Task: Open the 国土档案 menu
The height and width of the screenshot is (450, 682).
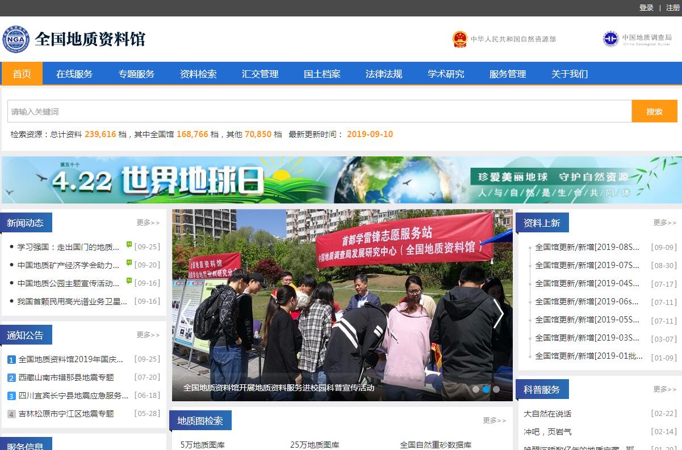Action: click(x=322, y=74)
